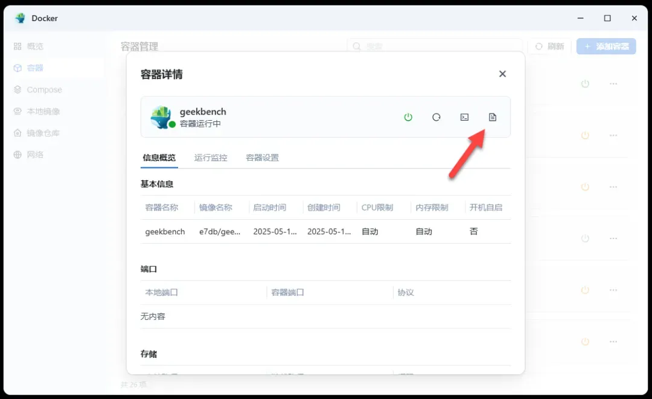Click the 启动时间 column header
Screen dimensions: 652x399
(x=270, y=208)
